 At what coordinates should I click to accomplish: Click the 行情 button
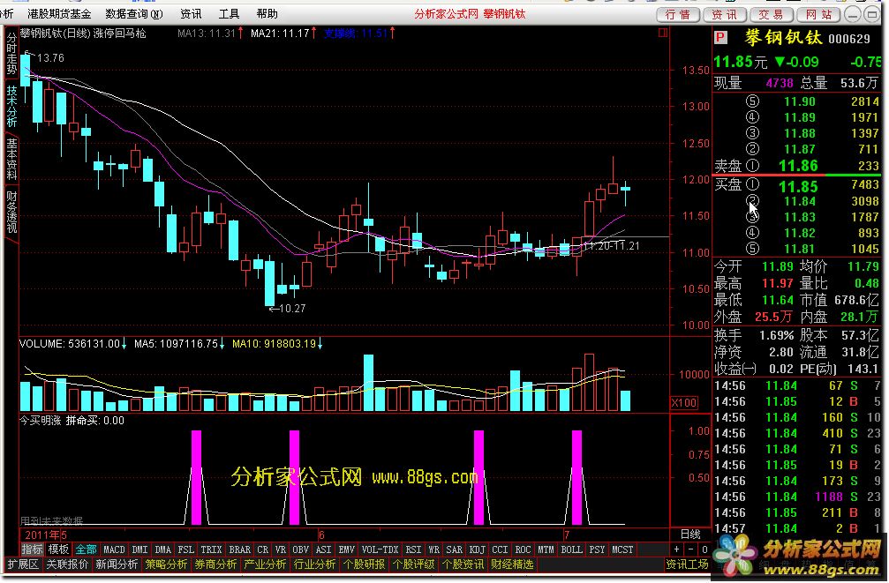678,14
